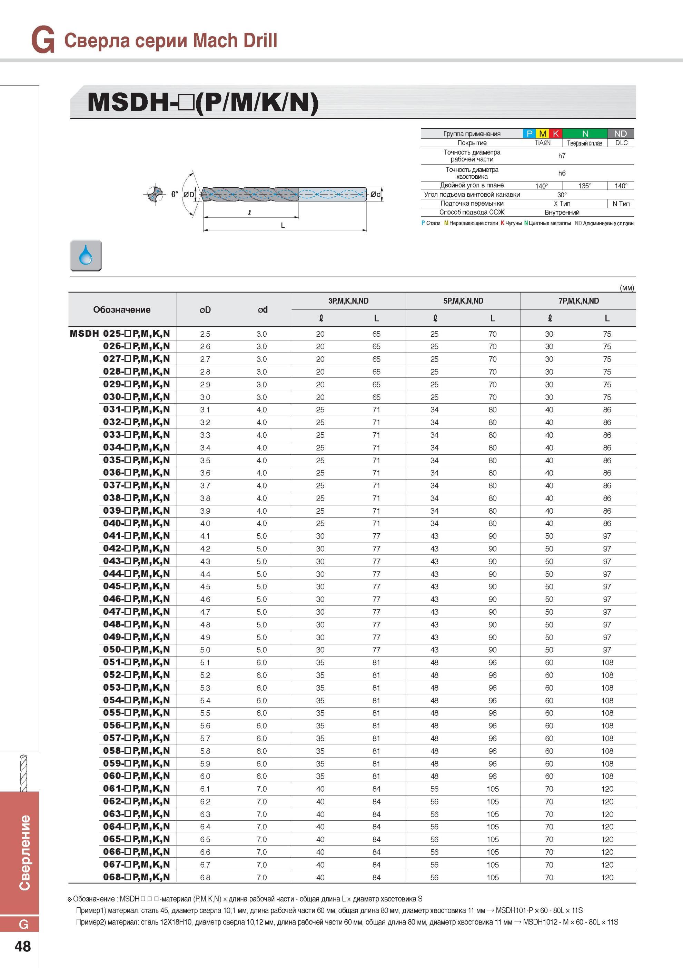
Task: Select the G section tab above page number
Action: 19,924
